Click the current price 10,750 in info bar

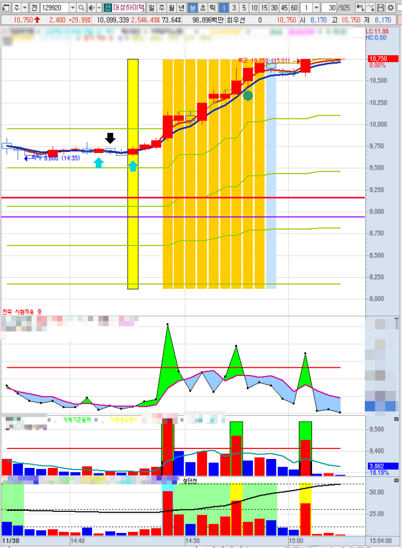click(x=23, y=20)
